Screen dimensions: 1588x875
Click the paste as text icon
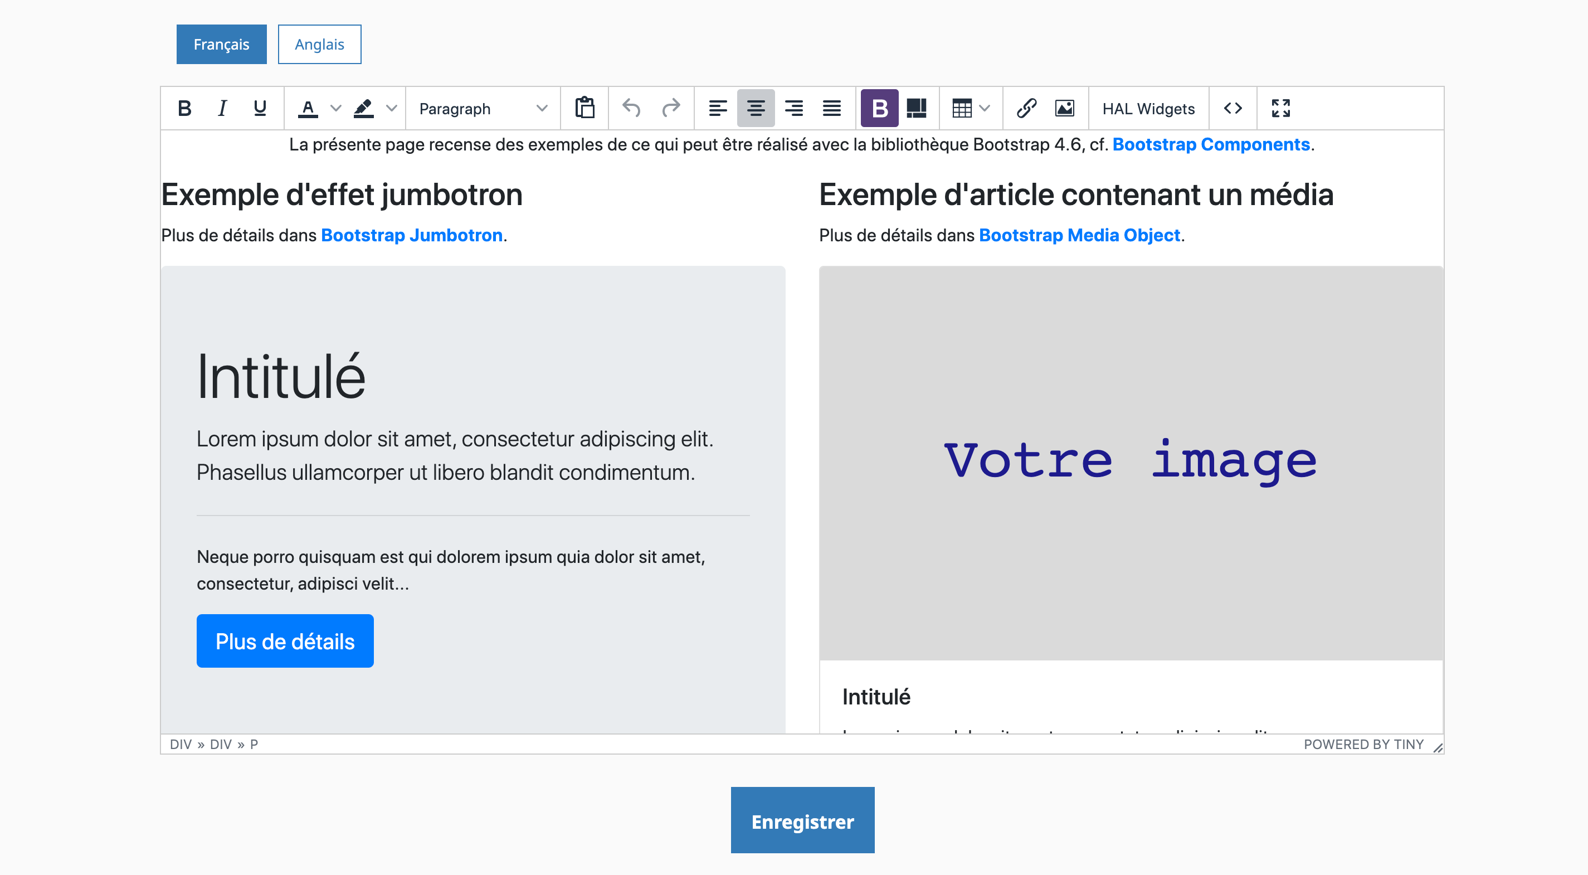click(x=584, y=109)
